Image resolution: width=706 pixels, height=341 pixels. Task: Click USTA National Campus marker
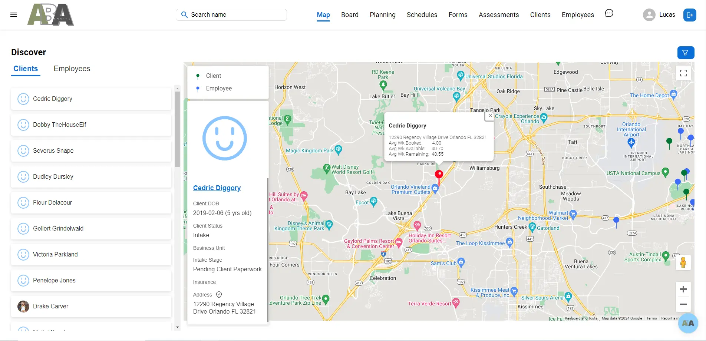click(x=665, y=172)
